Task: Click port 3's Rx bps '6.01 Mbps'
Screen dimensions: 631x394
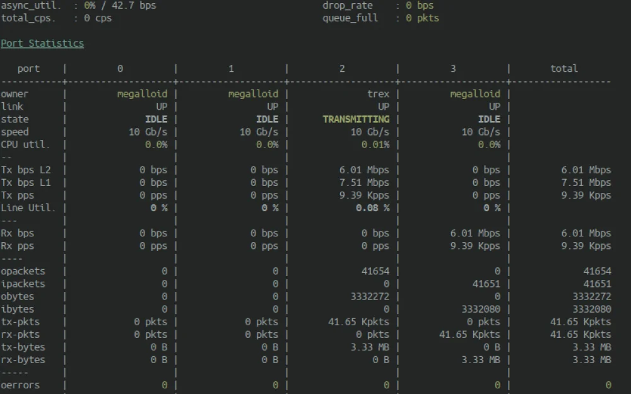Action: pyautogui.click(x=475, y=233)
